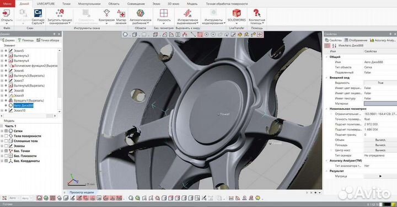Expand the Баз. Координаты group
The height and width of the screenshot is (207, 397).
coord(2,161)
